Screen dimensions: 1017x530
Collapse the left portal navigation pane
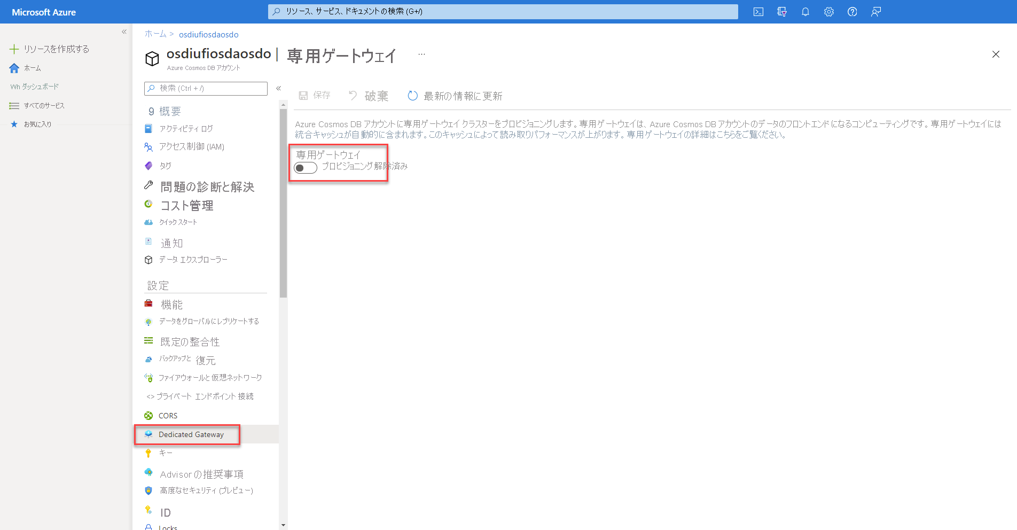tap(124, 32)
